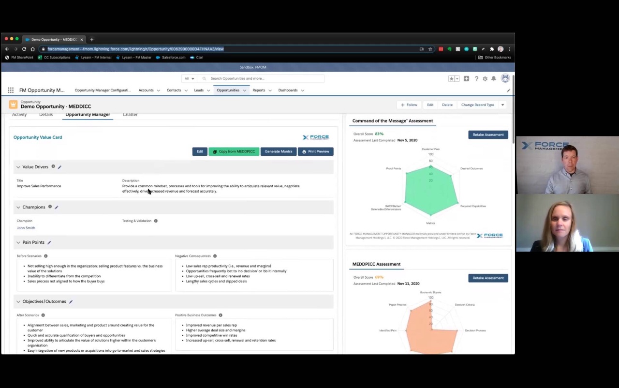The width and height of the screenshot is (619, 388).
Task: Expand the Dashboards nav dropdown chevron
Action: pos(303,90)
